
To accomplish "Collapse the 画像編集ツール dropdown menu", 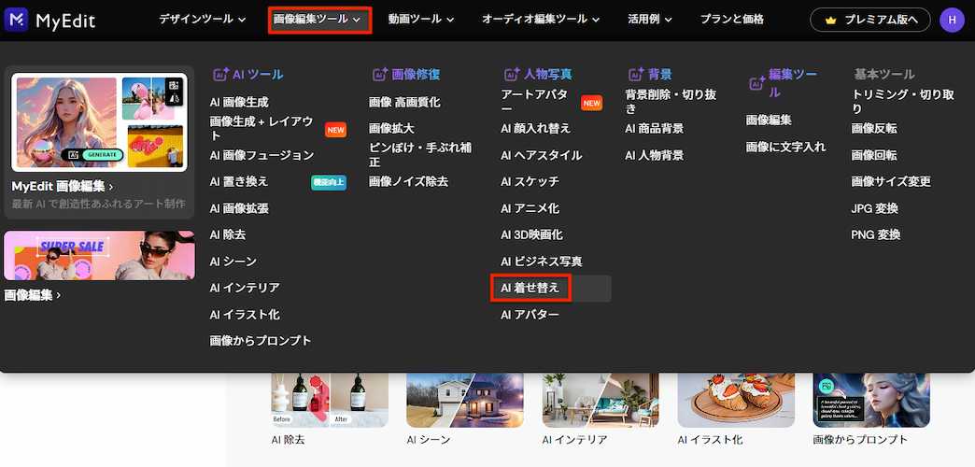I will 318,20.
